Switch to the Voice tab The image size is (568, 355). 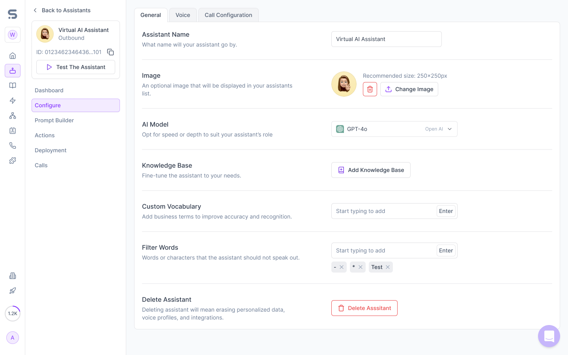(183, 15)
